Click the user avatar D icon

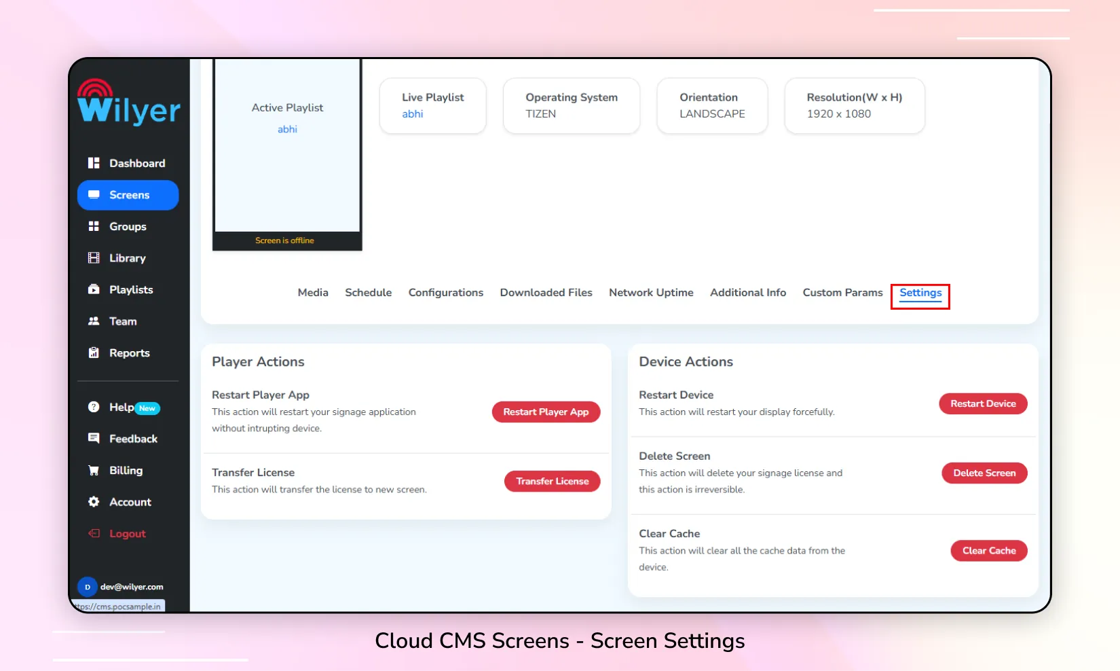click(x=87, y=587)
